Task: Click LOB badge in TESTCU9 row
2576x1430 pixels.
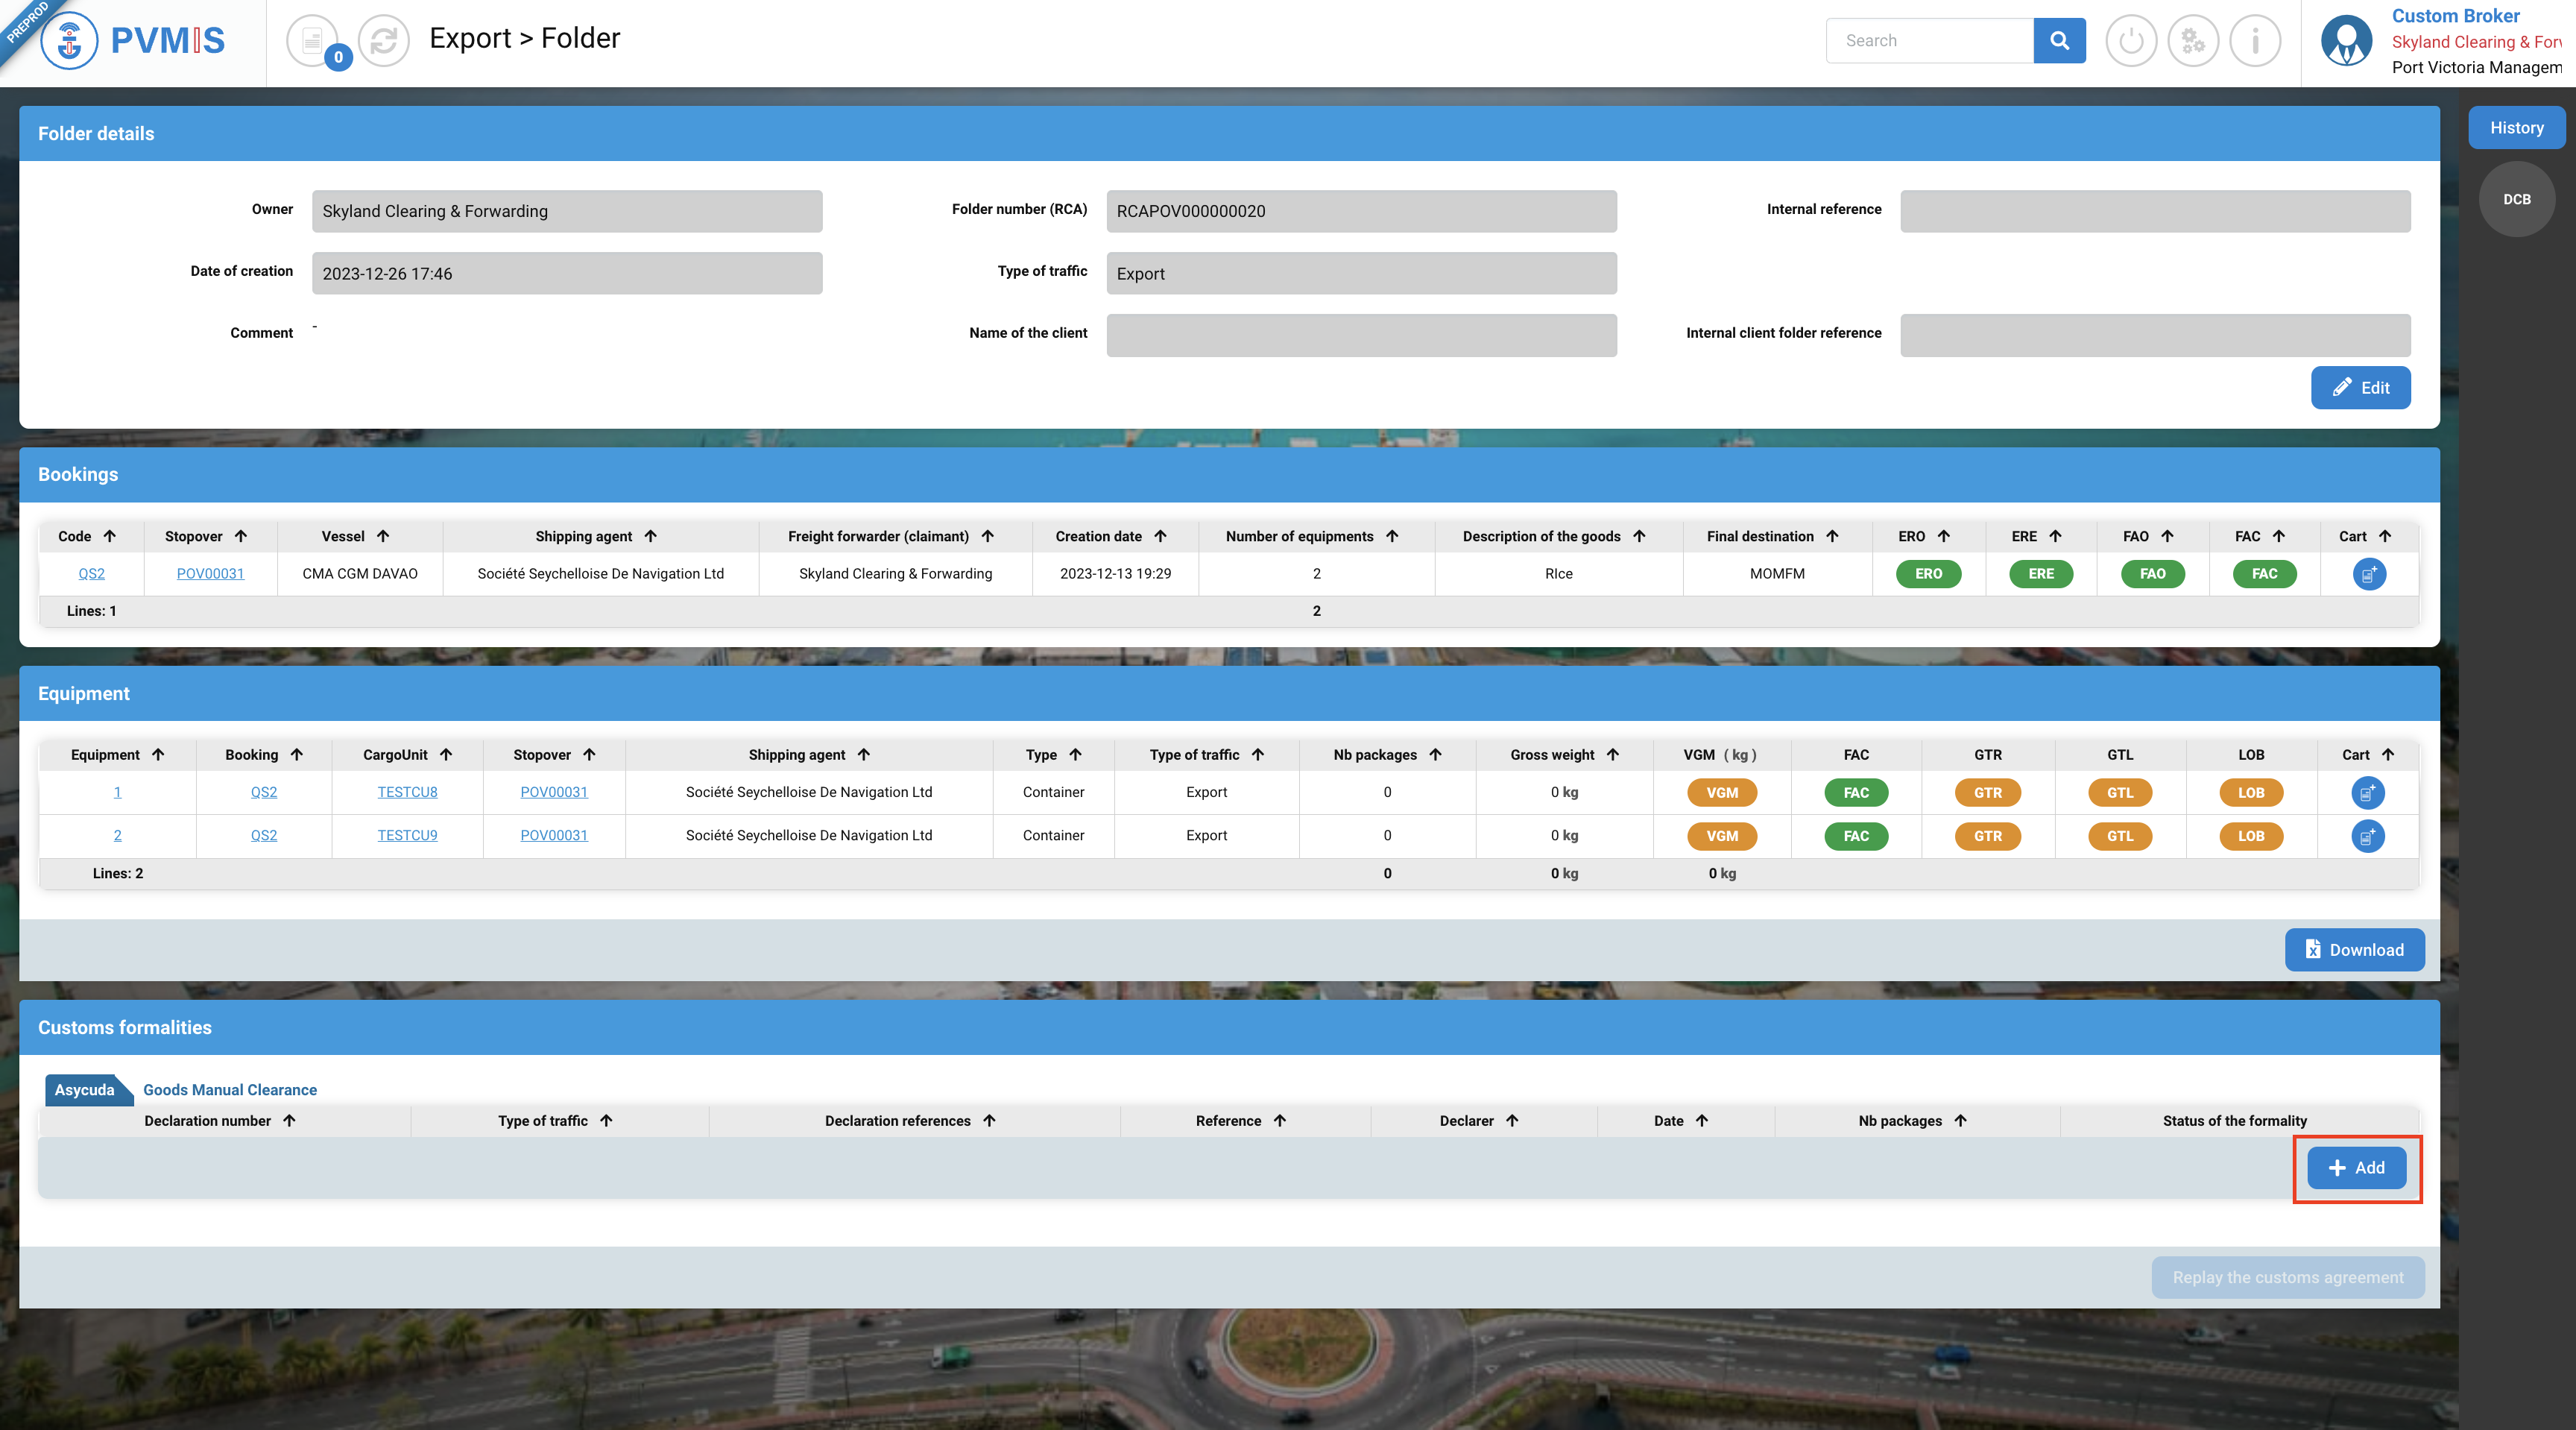Action: click(x=2250, y=836)
